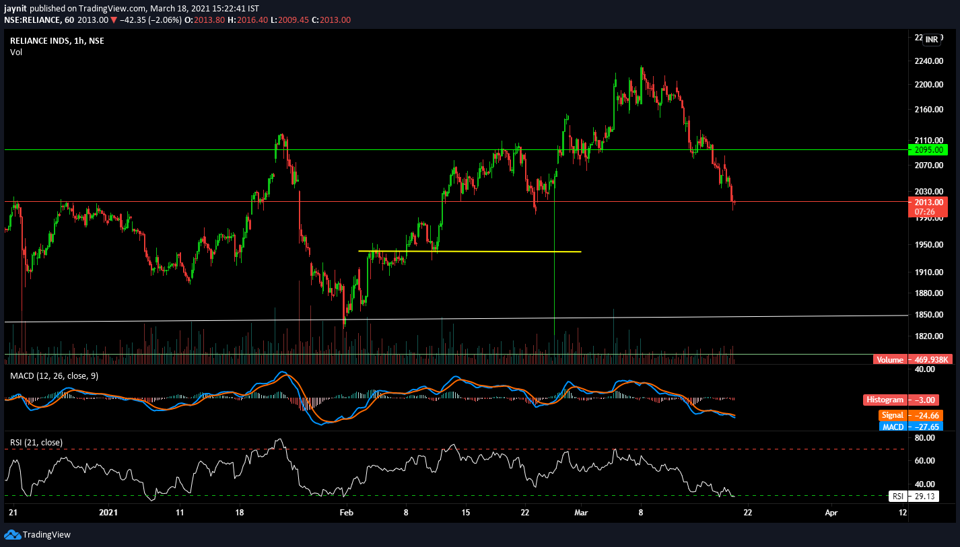Click the Mar label on time axis
This screenshot has width=960, height=547.
tap(581, 513)
